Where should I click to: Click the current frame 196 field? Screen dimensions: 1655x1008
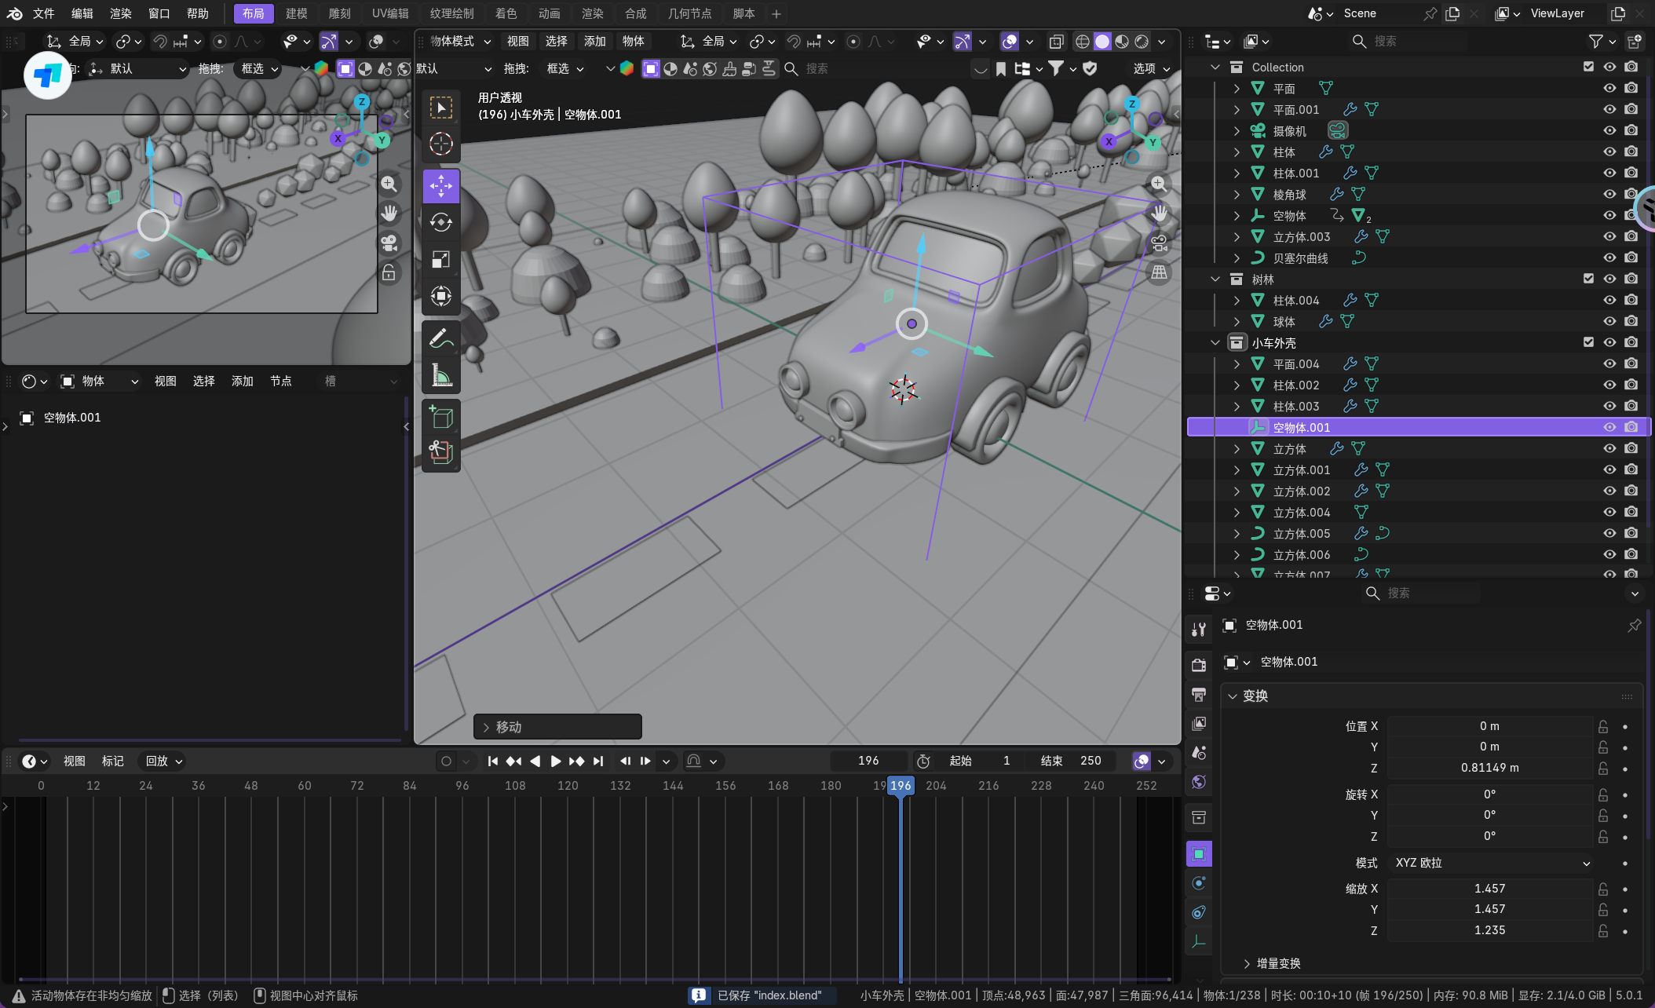pos(868,761)
